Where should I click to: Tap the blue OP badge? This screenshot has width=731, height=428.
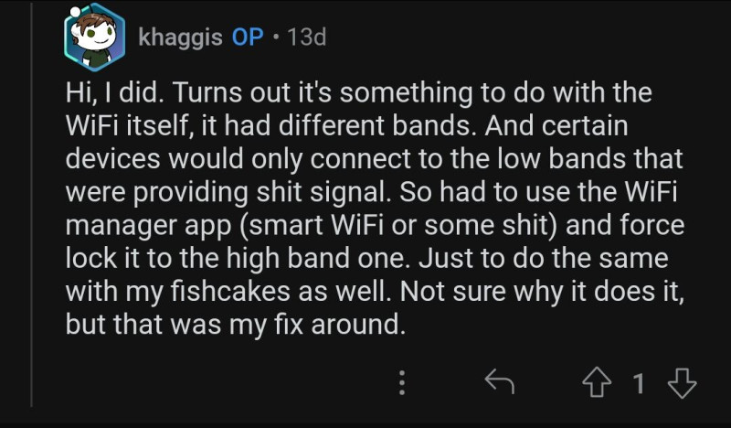pos(248,37)
